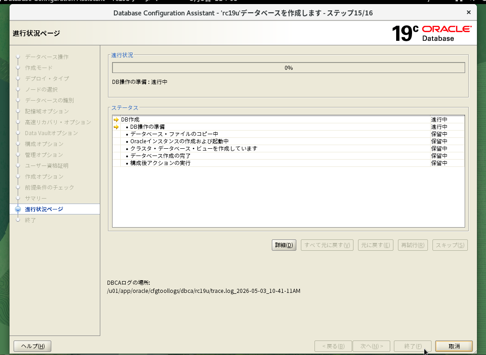Screen dimensions: 486x355
Task: Click 構成後アクションの実行 row
Action: (x=289, y=163)
